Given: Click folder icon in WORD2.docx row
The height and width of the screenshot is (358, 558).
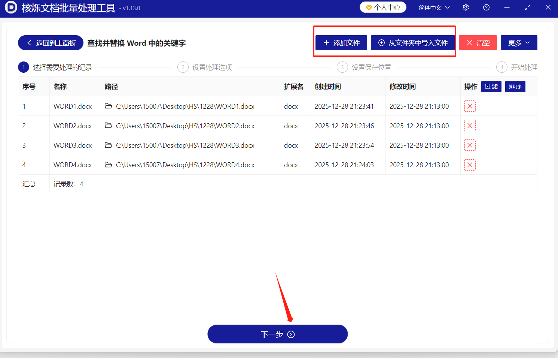Looking at the screenshot, I should [x=107, y=126].
